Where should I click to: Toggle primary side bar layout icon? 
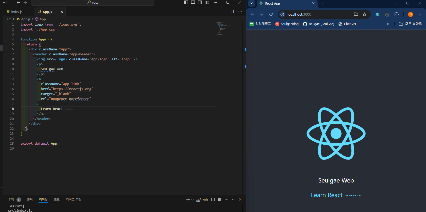click(186, 2)
